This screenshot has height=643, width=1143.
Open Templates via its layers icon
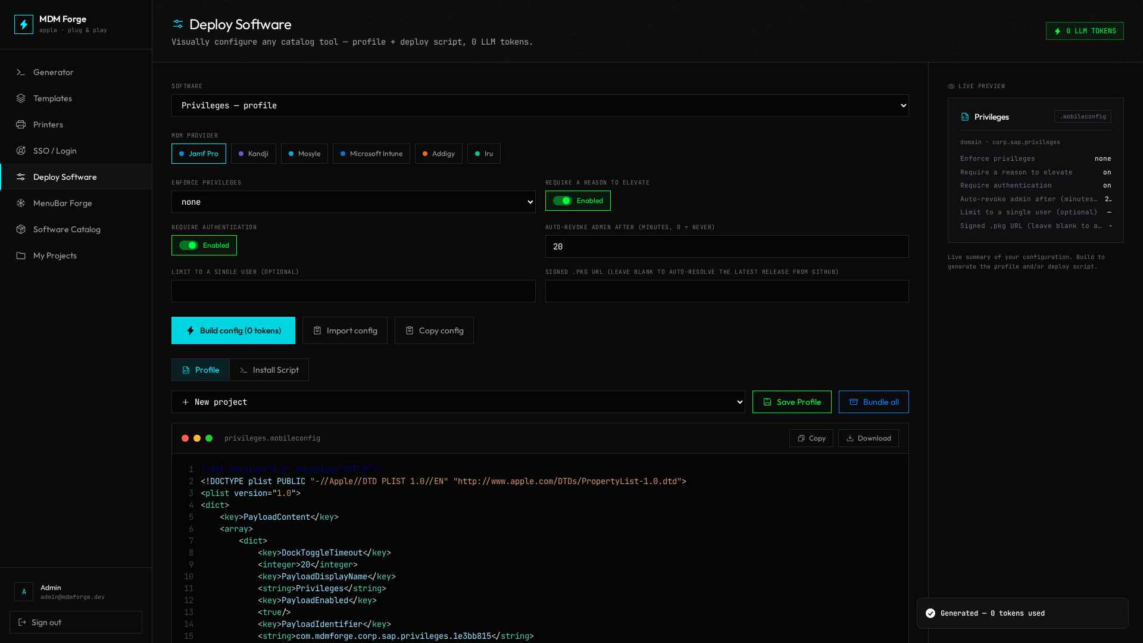(21, 98)
